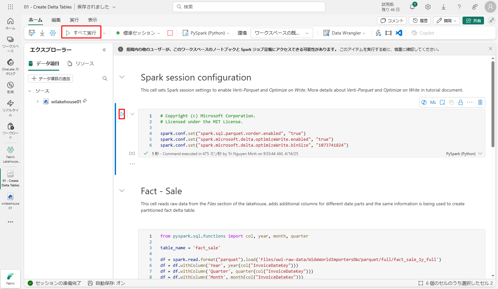Open in VS Code icon

tap(399, 33)
